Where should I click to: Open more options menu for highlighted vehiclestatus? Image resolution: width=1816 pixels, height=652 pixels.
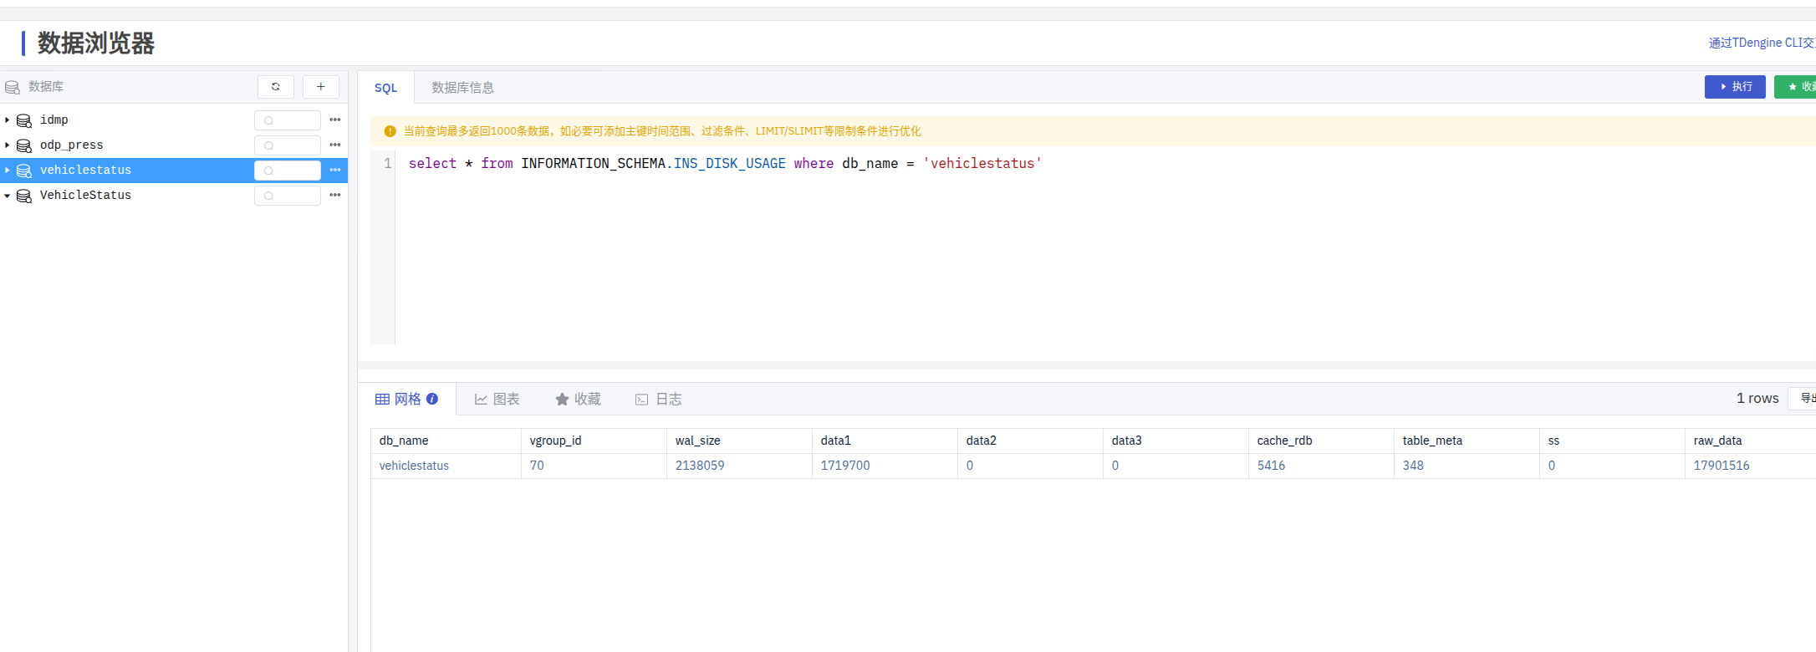(334, 171)
